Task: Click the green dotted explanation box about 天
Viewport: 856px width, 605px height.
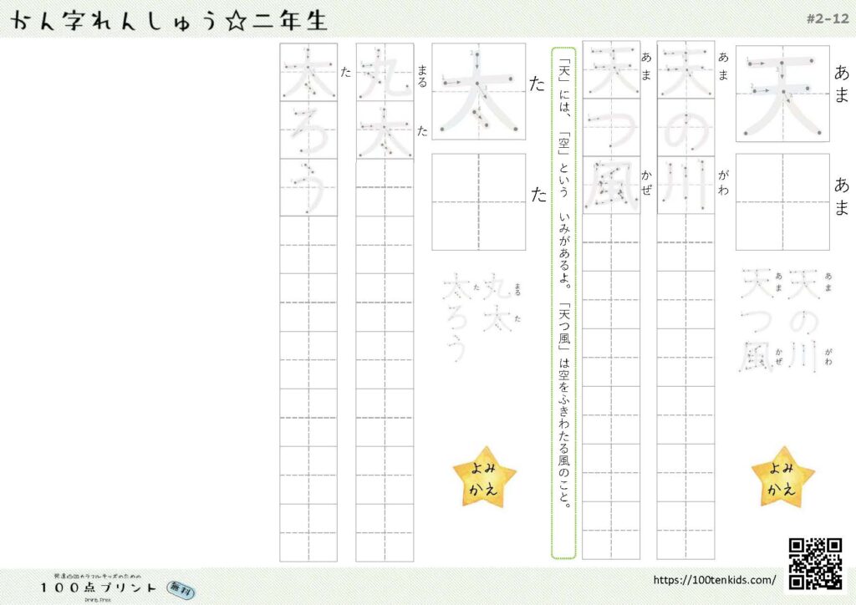Action: pyautogui.click(x=563, y=302)
